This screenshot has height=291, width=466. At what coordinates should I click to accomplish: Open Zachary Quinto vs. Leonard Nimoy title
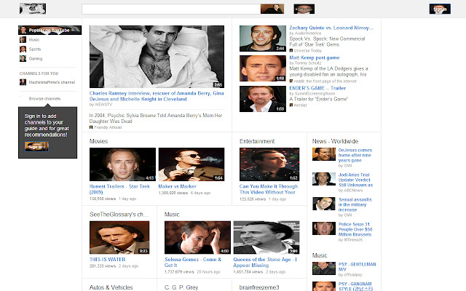point(331,28)
